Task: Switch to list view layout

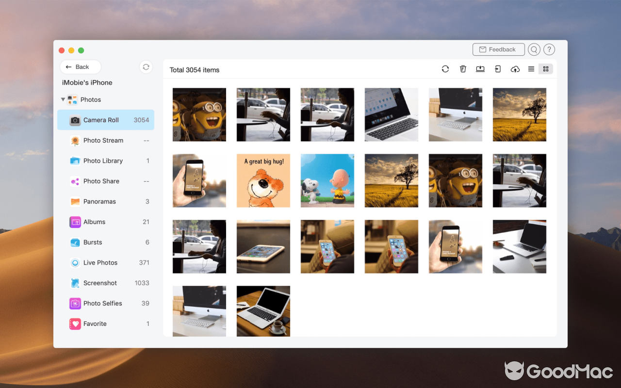Action: [x=531, y=69]
